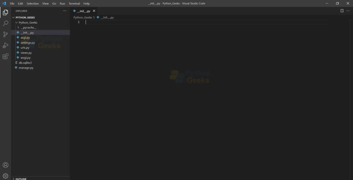Open the Selection menu
This screenshot has width=353, height=180.
(x=33, y=4)
